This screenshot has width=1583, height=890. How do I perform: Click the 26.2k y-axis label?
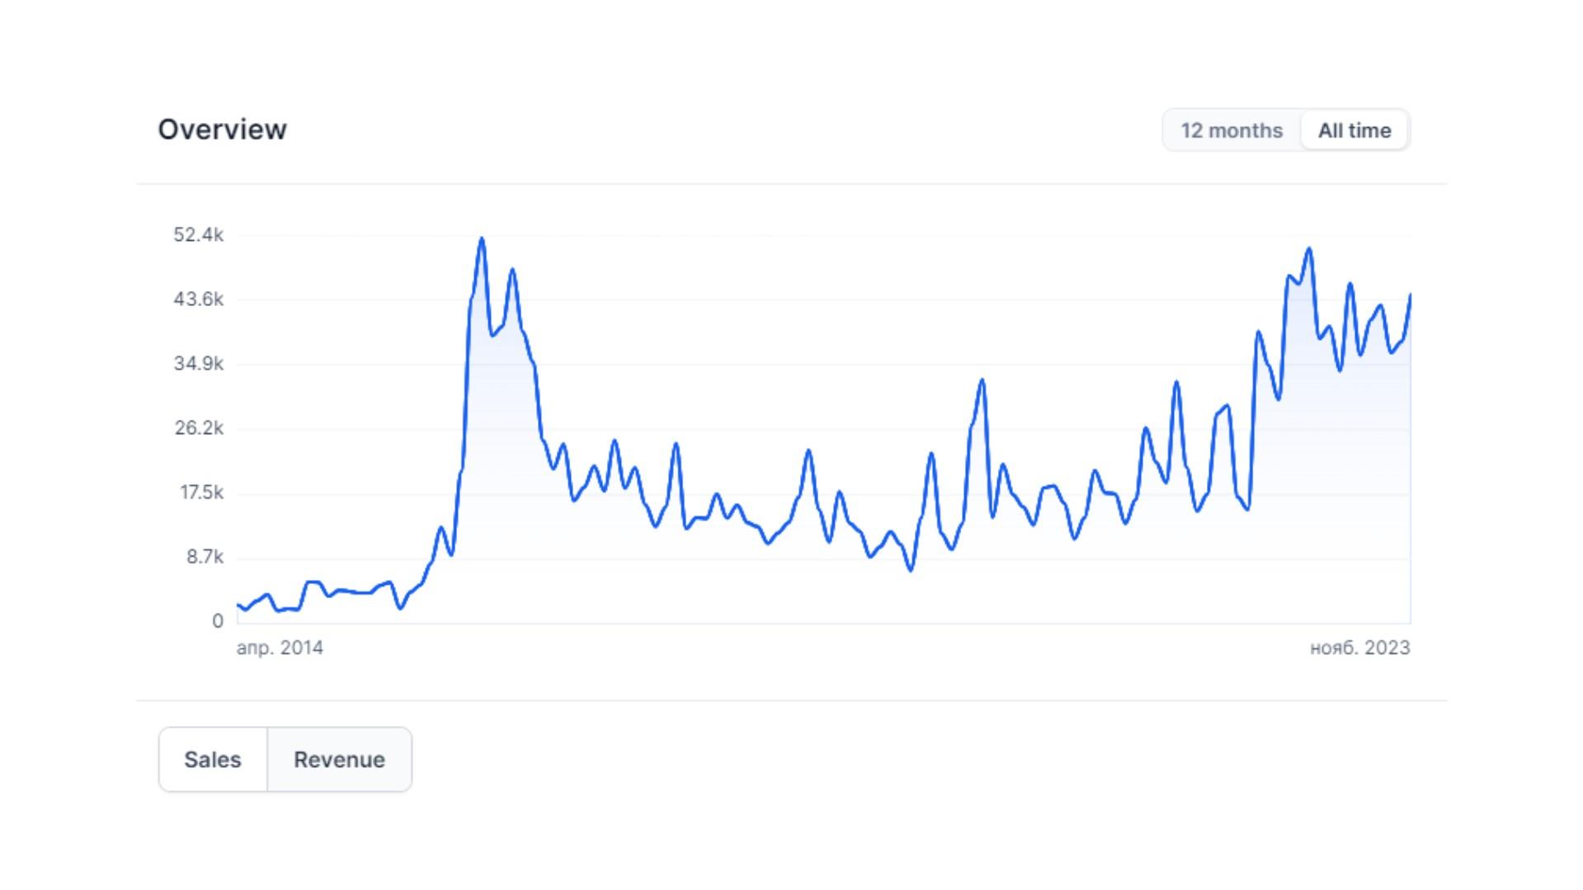click(x=198, y=428)
